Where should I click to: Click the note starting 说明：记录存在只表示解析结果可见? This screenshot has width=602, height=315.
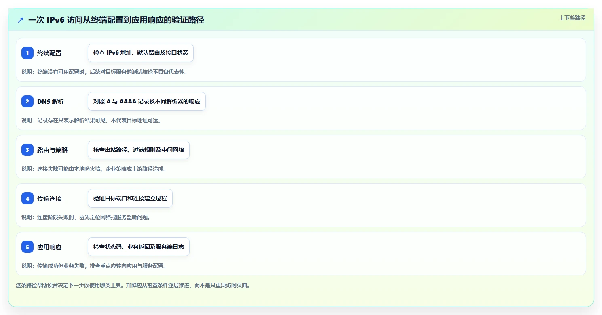91,120
